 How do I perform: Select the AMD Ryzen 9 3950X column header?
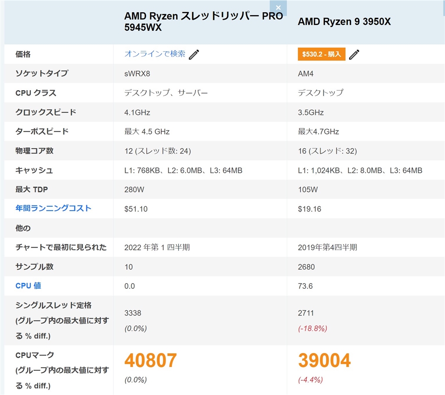[x=344, y=21]
